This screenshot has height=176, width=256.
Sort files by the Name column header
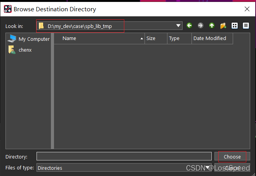[x=99, y=38]
